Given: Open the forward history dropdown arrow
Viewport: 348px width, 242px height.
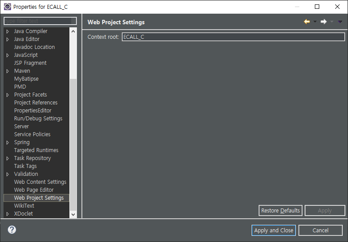Looking at the screenshot, I should coord(332,22).
